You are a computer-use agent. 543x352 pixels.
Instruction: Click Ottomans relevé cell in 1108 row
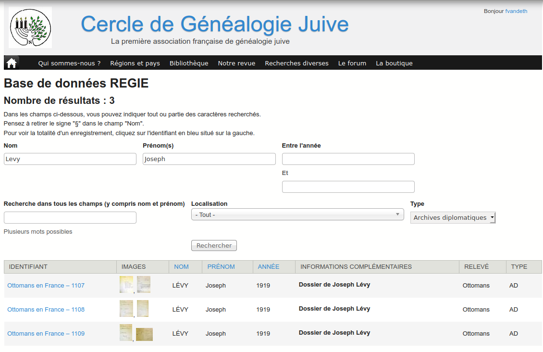click(476, 309)
